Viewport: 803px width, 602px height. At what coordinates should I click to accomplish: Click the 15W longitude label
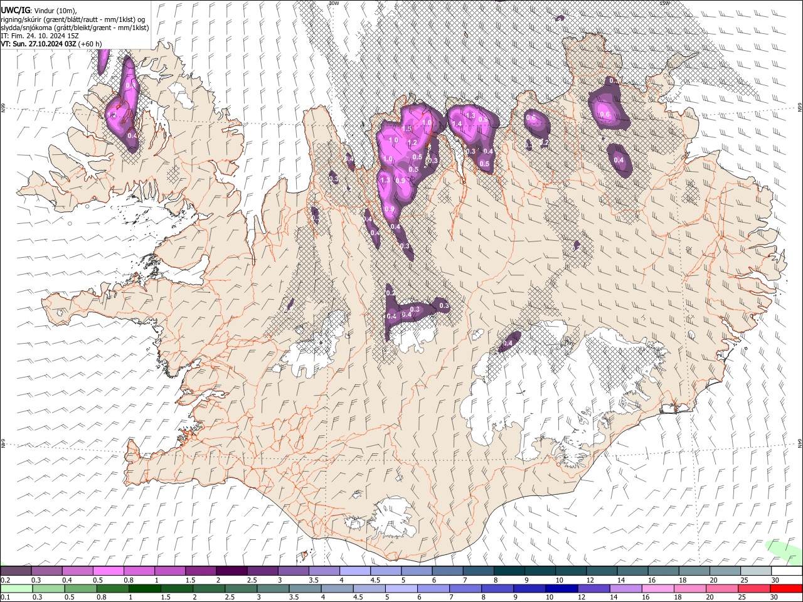(x=664, y=3)
